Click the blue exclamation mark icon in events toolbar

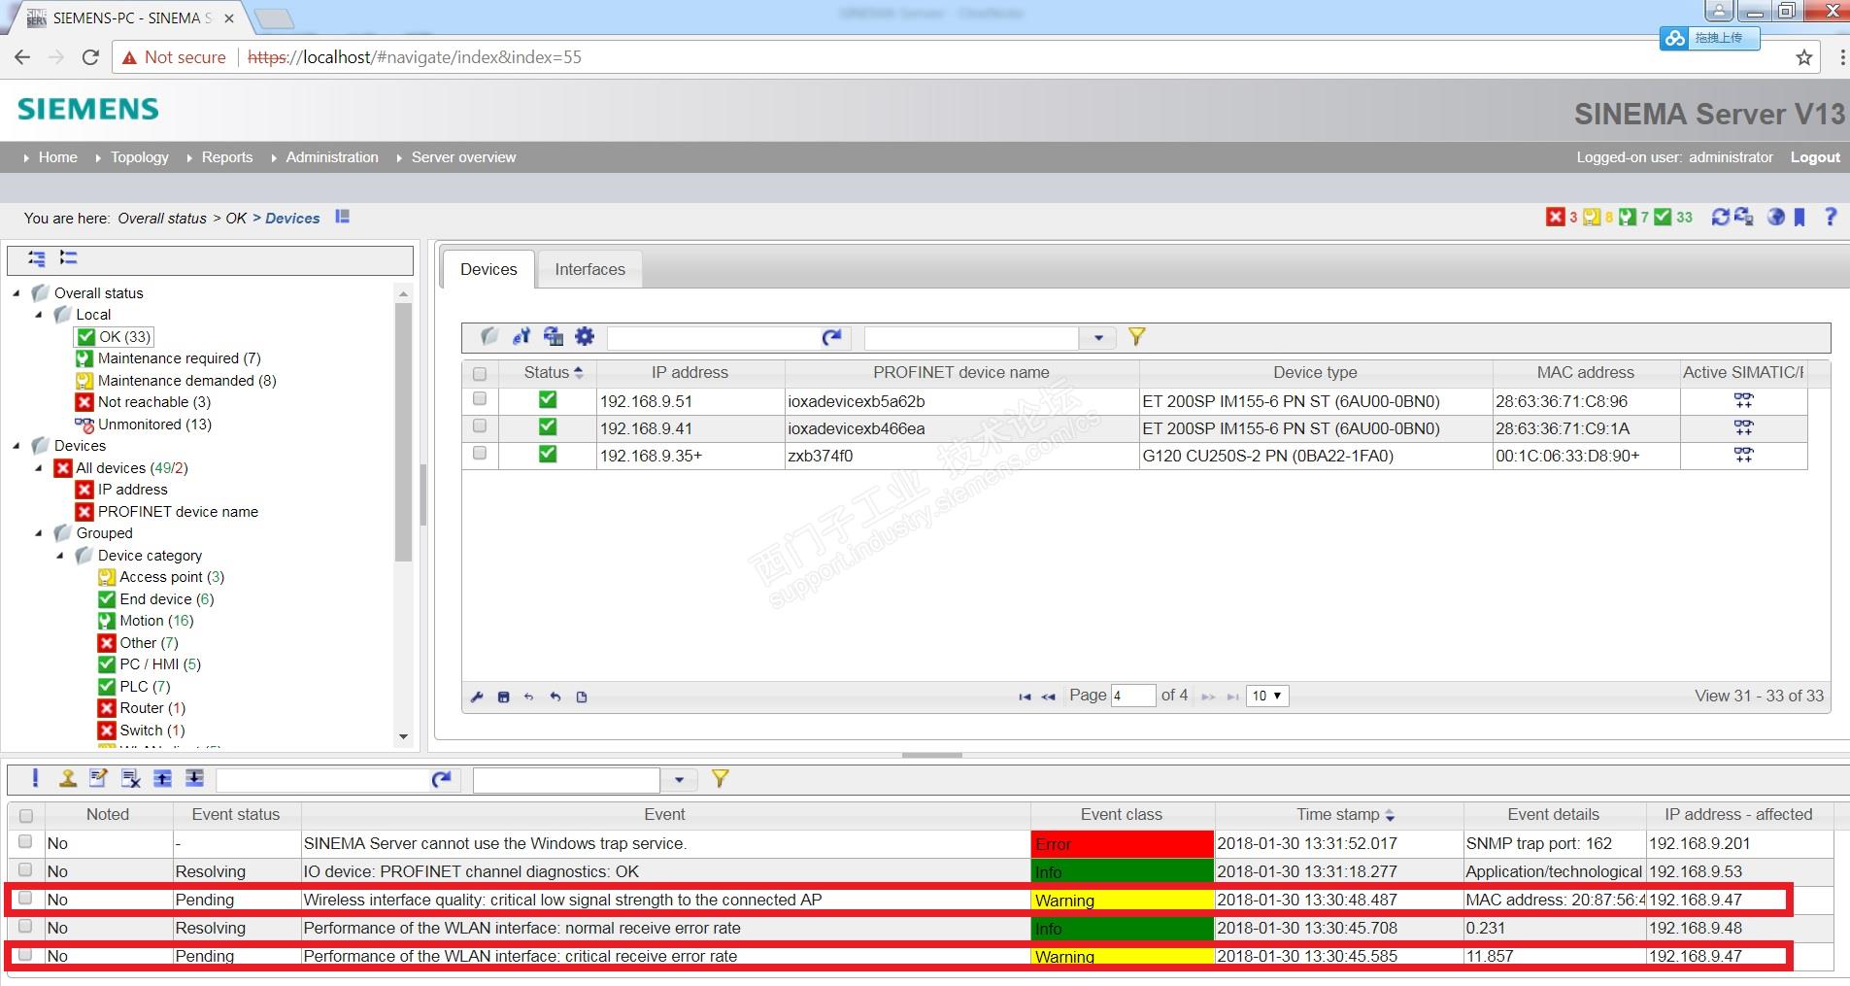[35, 778]
